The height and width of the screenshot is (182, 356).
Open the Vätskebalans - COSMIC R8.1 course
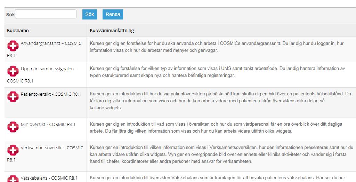pyautogui.click(x=49, y=178)
